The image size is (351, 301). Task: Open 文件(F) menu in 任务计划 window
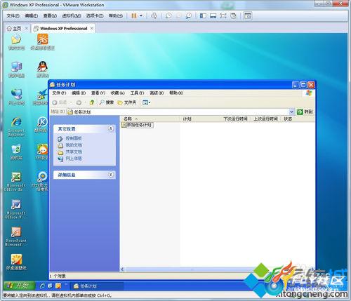pos(59,93)
